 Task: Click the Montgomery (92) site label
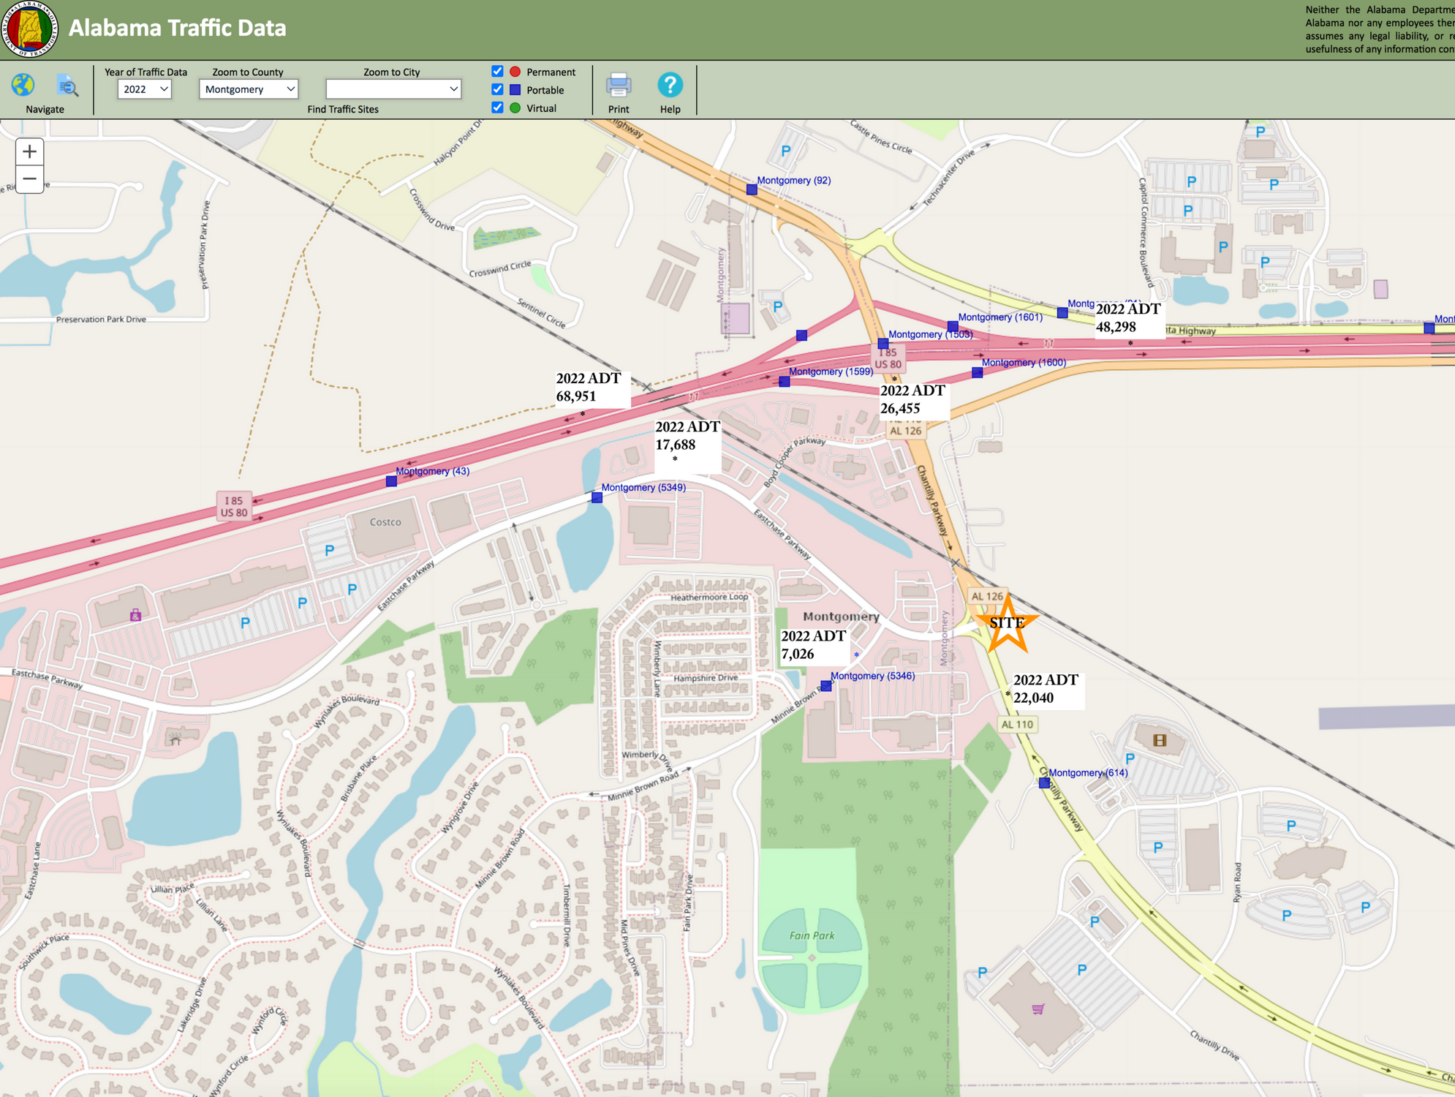(793, 181)
